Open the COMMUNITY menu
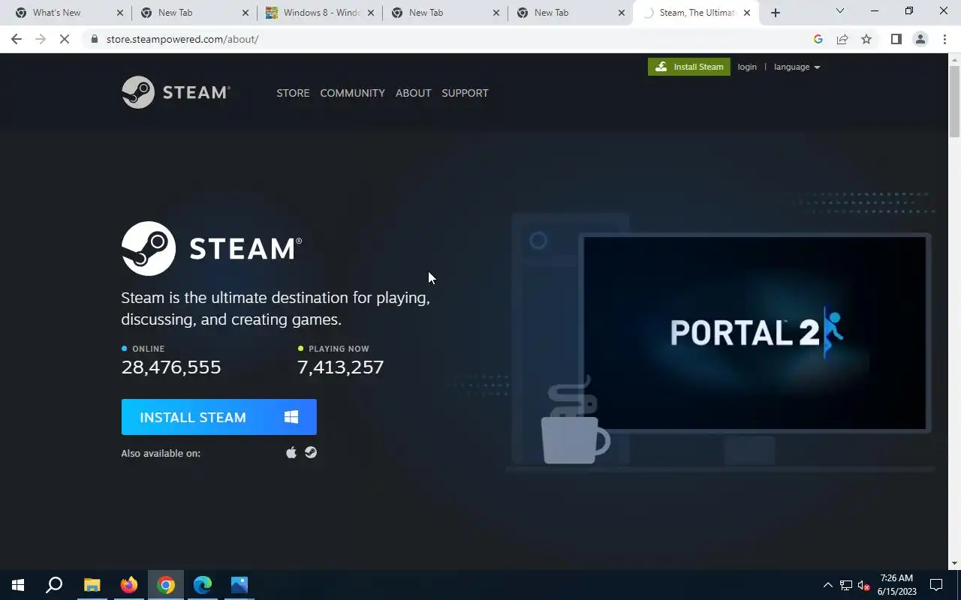 [352, 93]
